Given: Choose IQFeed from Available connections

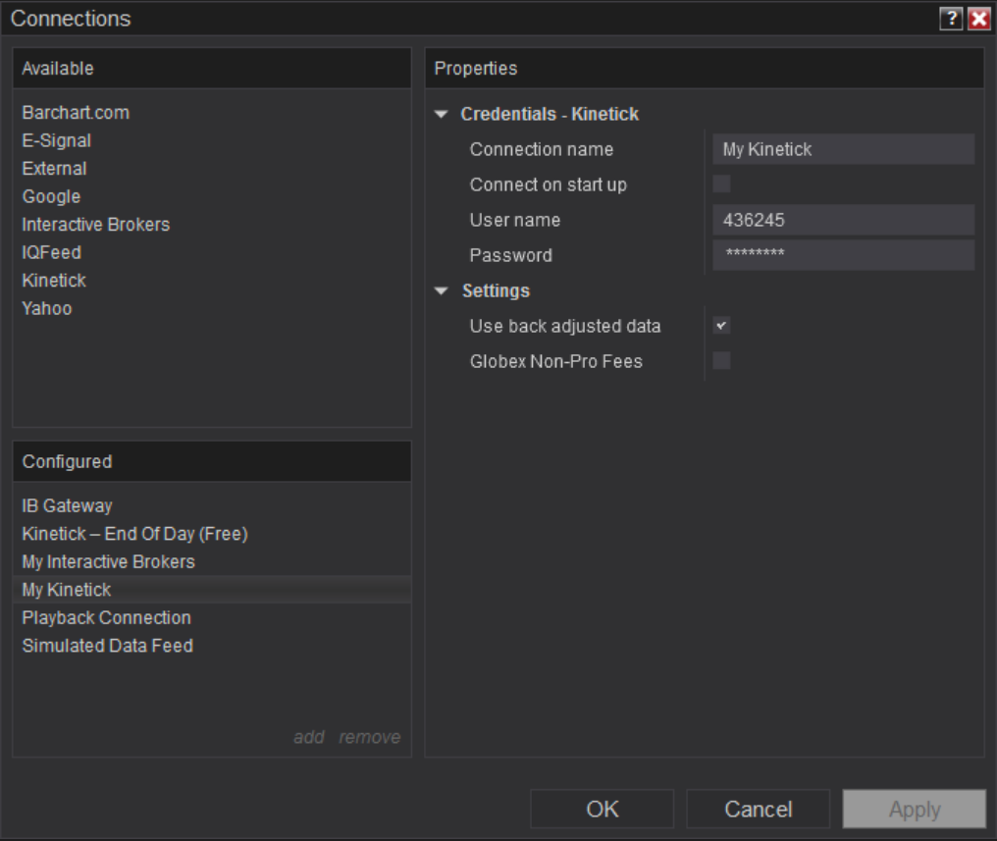Looking at the screenshot, I should 52,252.
